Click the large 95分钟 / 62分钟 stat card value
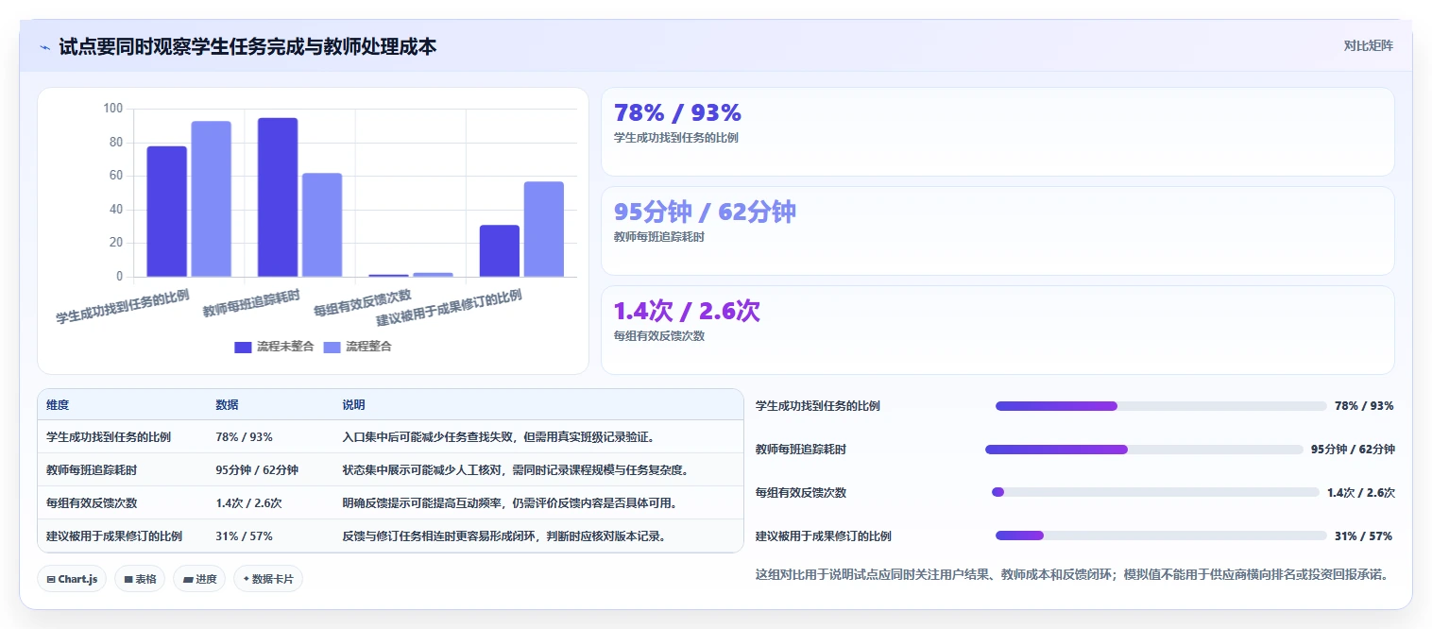1432x629 pixels. point(705,212)
